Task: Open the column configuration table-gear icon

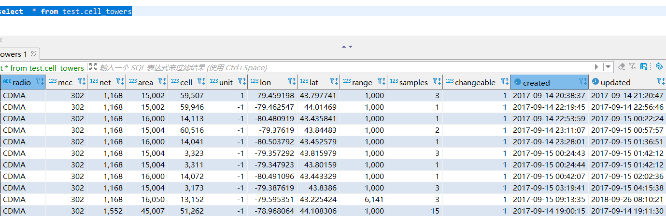Action: click(x=644, y=66)
